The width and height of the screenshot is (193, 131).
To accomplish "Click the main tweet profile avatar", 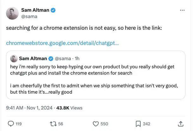I will tap(12, 13).
